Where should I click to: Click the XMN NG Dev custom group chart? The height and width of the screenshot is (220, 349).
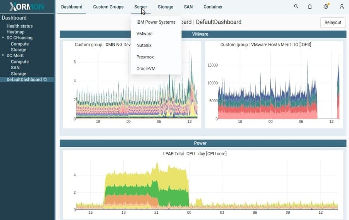(132, 84)
